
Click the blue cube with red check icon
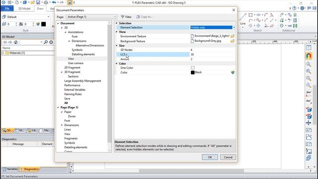(x=309, y=109)
